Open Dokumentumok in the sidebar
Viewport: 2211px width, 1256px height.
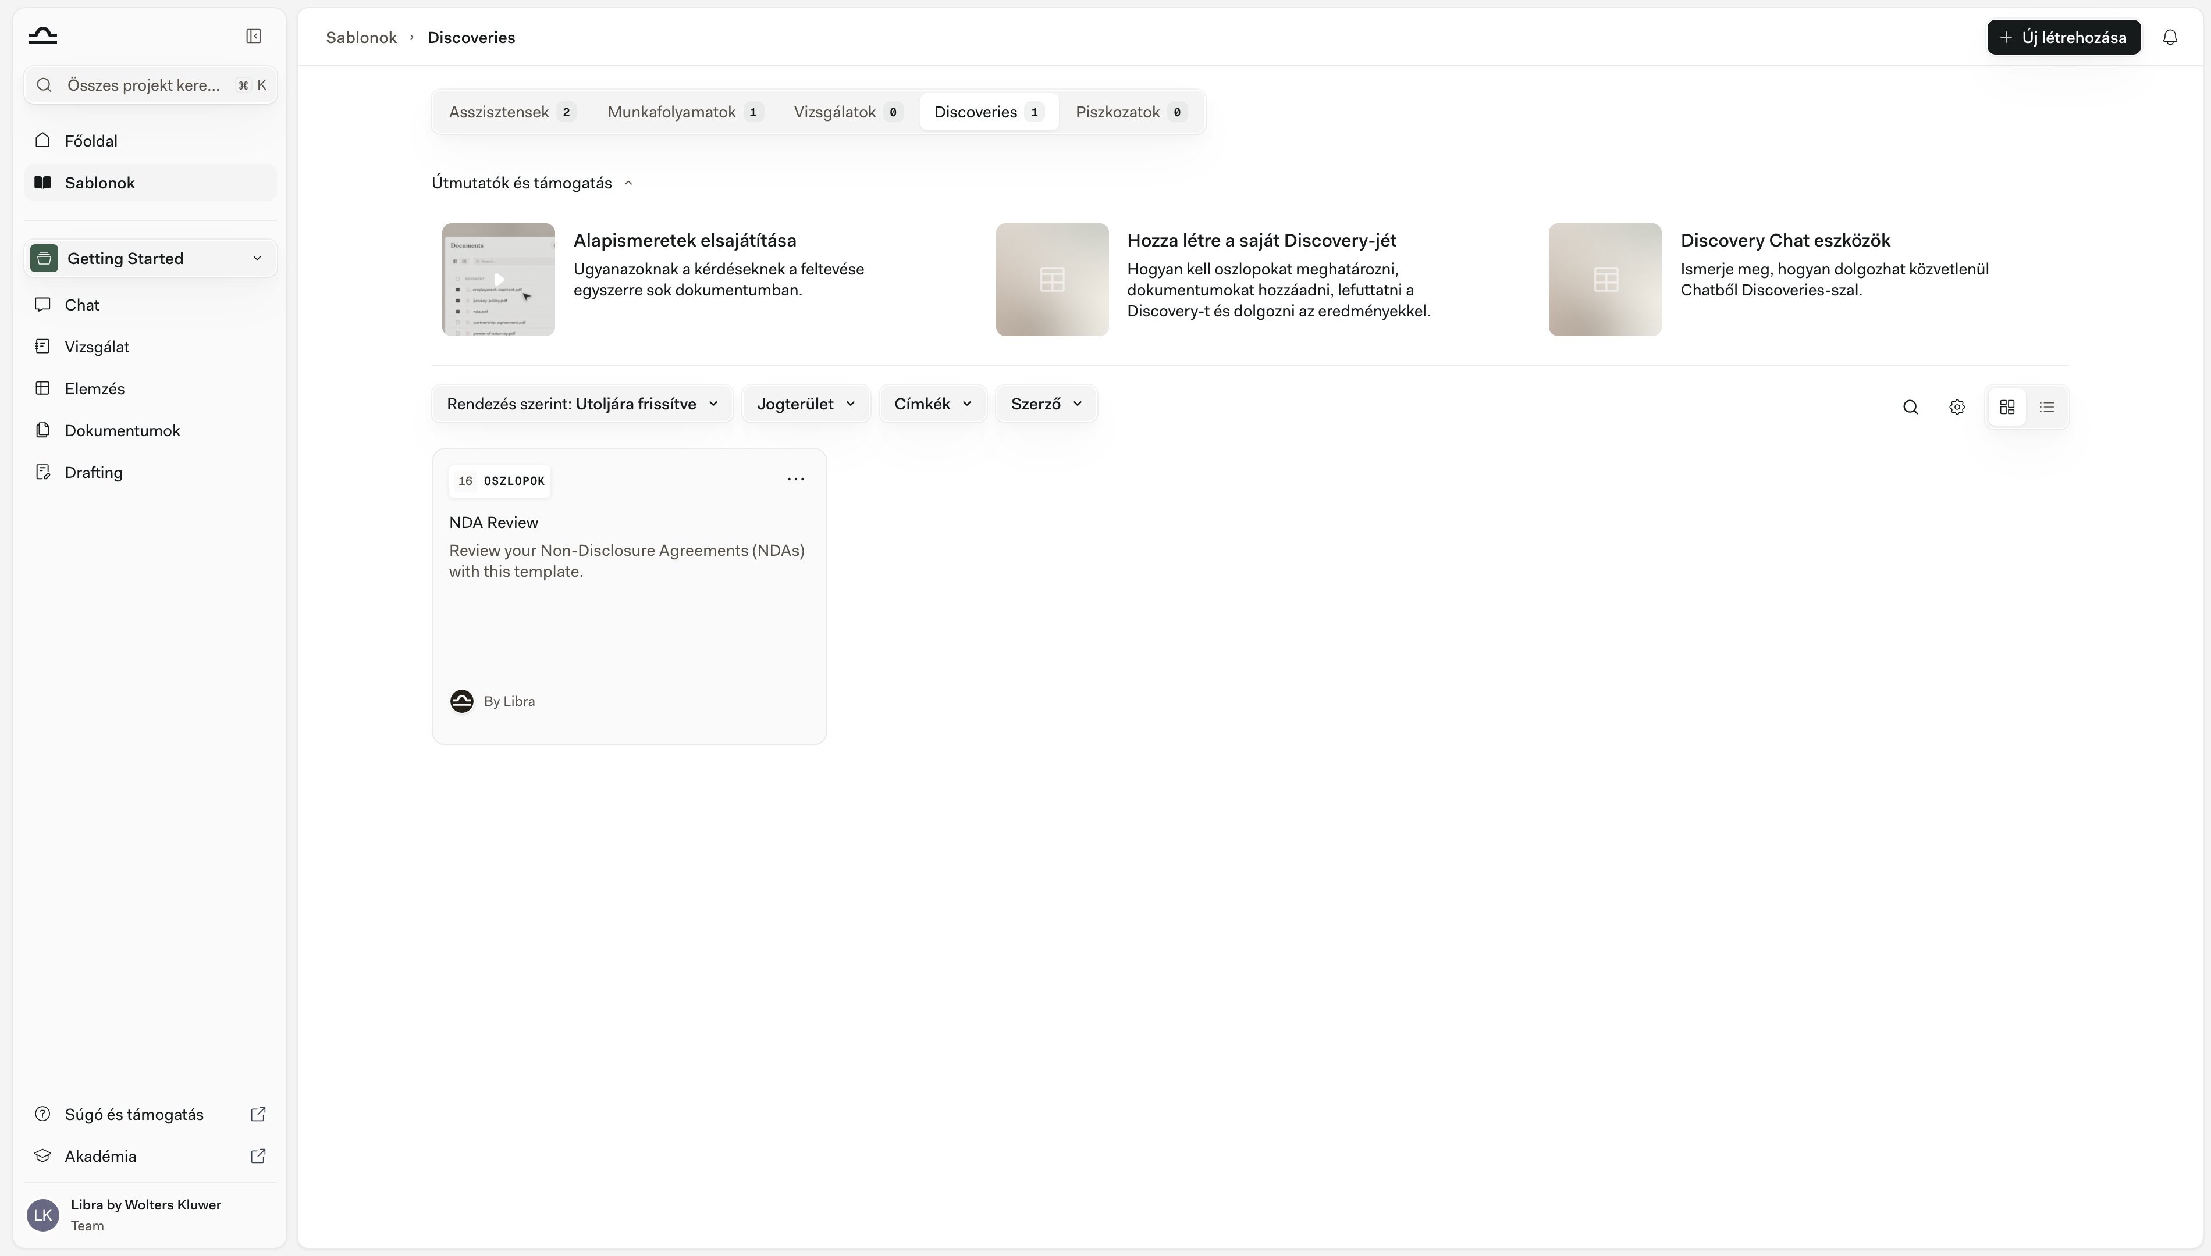click(150, 430)
